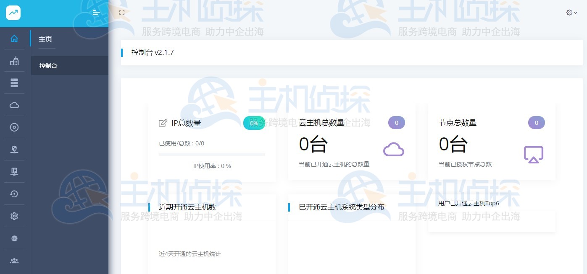Viewport: 587px width, 274px height.
Task: Open the IP management icon in sidebar
Action: (14, 171)
